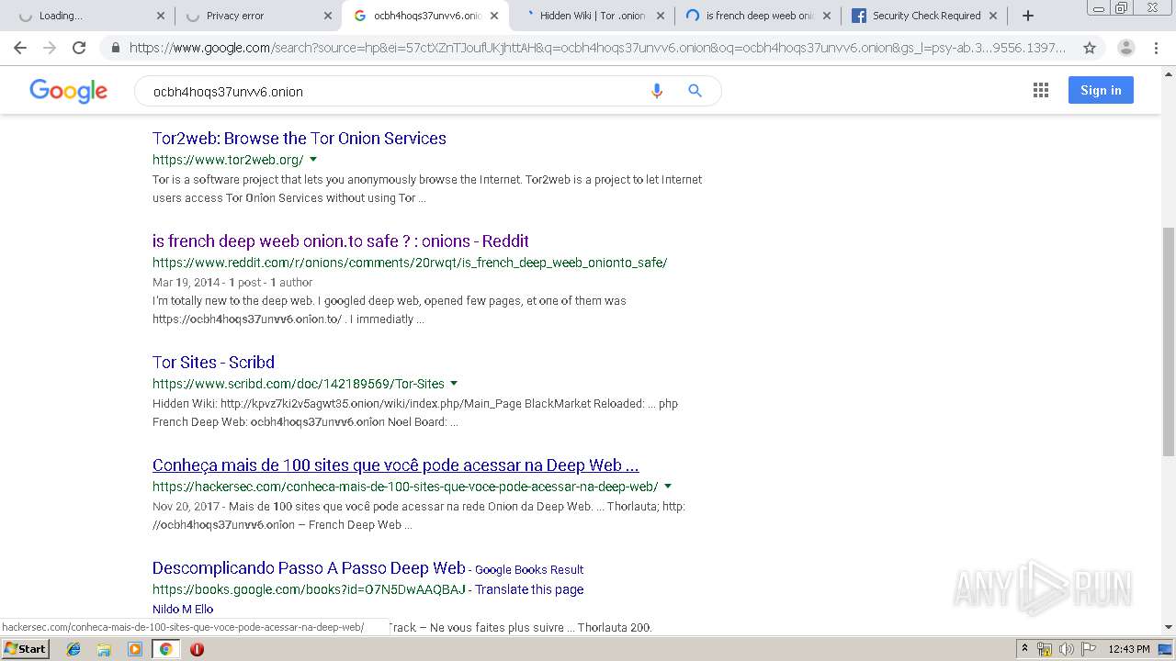Open Conheça mais de 100 sites result
The image size is (1176, 661).
tap(396, 465)
